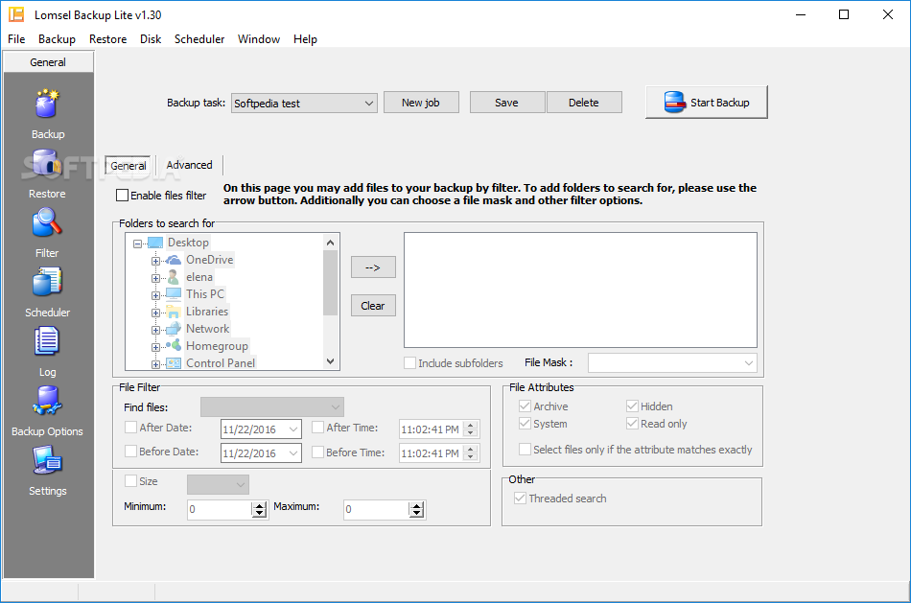Image resolution: width=911 pixels, height=603 pixels.
Task: Click the arrow add folder button
Action: (373, 267)
